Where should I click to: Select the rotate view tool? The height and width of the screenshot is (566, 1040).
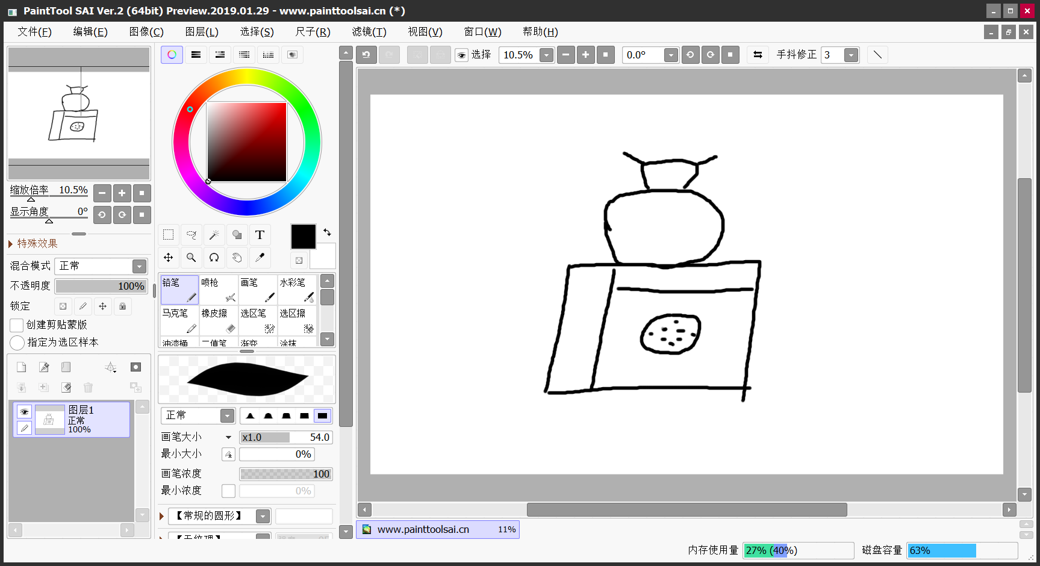coord(214,258)
